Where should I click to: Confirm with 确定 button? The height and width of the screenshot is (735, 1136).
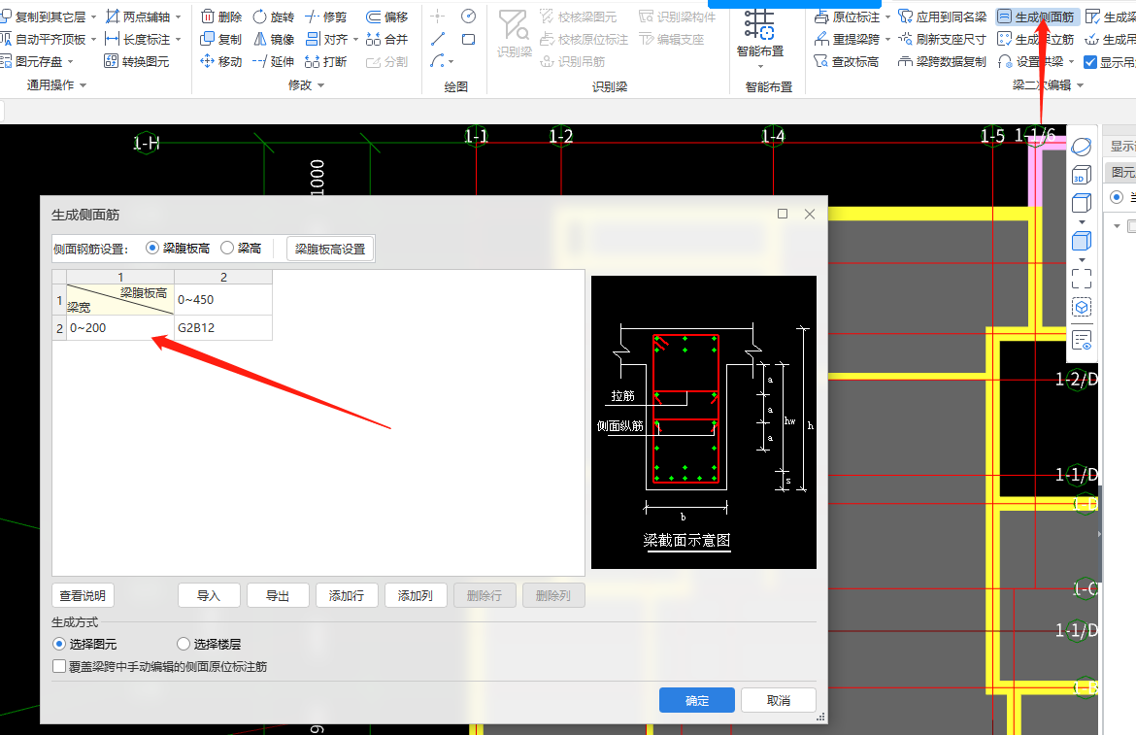pyautogui.click(x=697, y=700)
